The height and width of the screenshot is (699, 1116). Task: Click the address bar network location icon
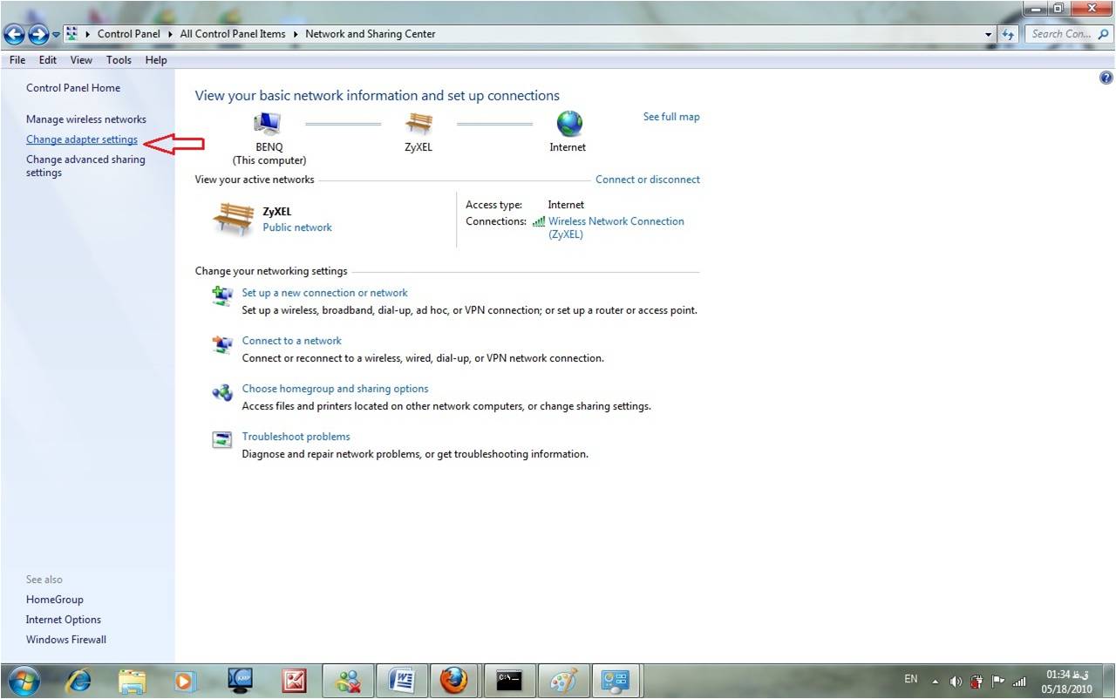point(72,34)
